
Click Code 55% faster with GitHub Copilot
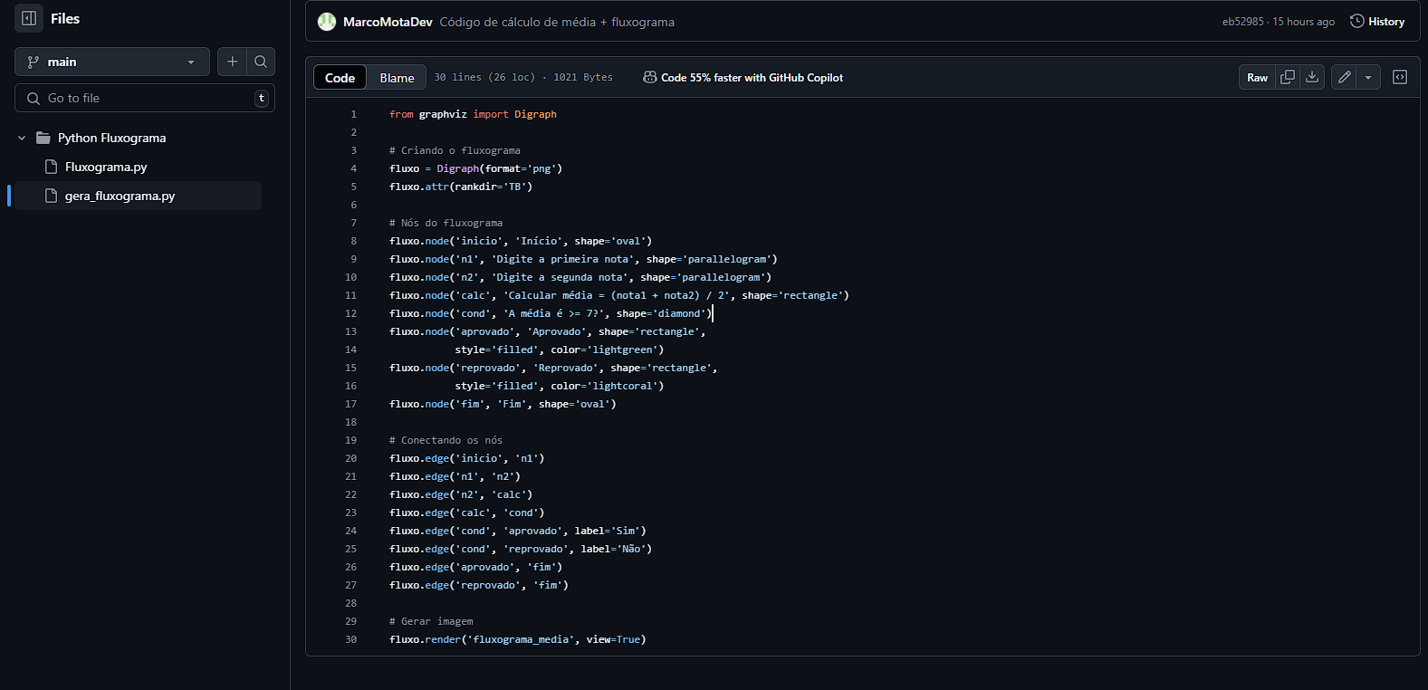tap(752, 78)
